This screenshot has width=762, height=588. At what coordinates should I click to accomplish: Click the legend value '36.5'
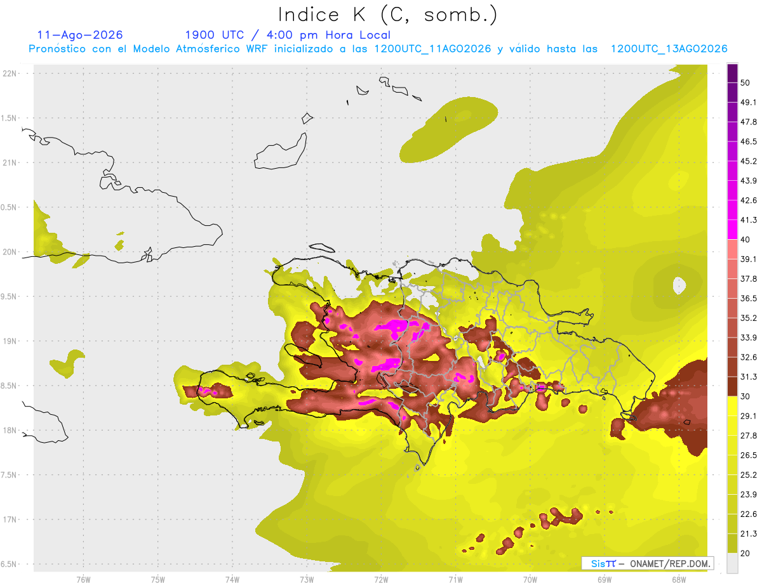click(x=749, y=299)
